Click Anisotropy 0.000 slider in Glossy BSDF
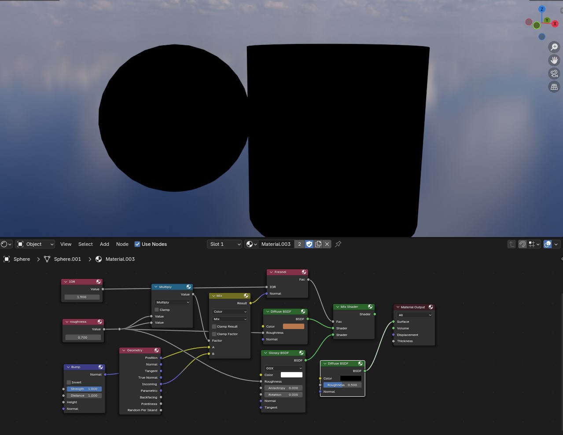563x435 pixels. point(283,388)
